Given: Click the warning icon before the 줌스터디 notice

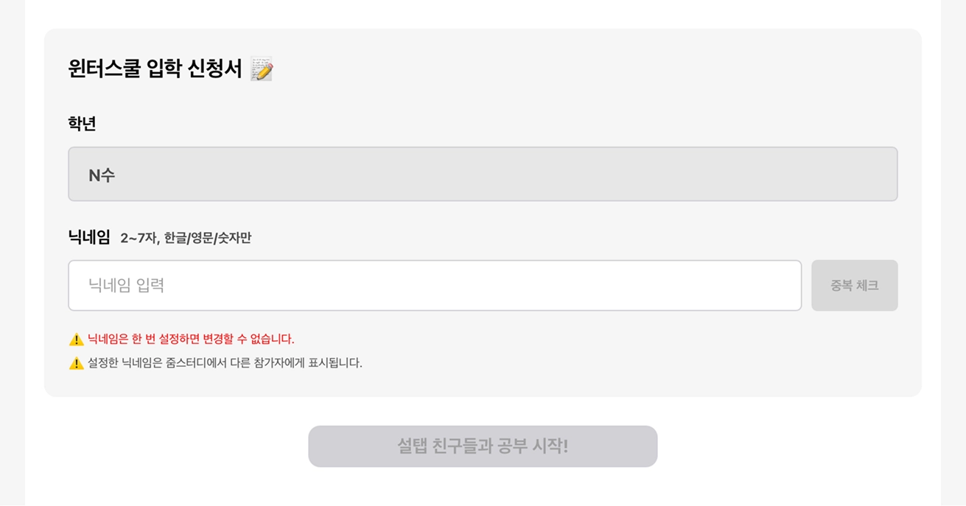Looking at the screenshot, I should point(76,363).
